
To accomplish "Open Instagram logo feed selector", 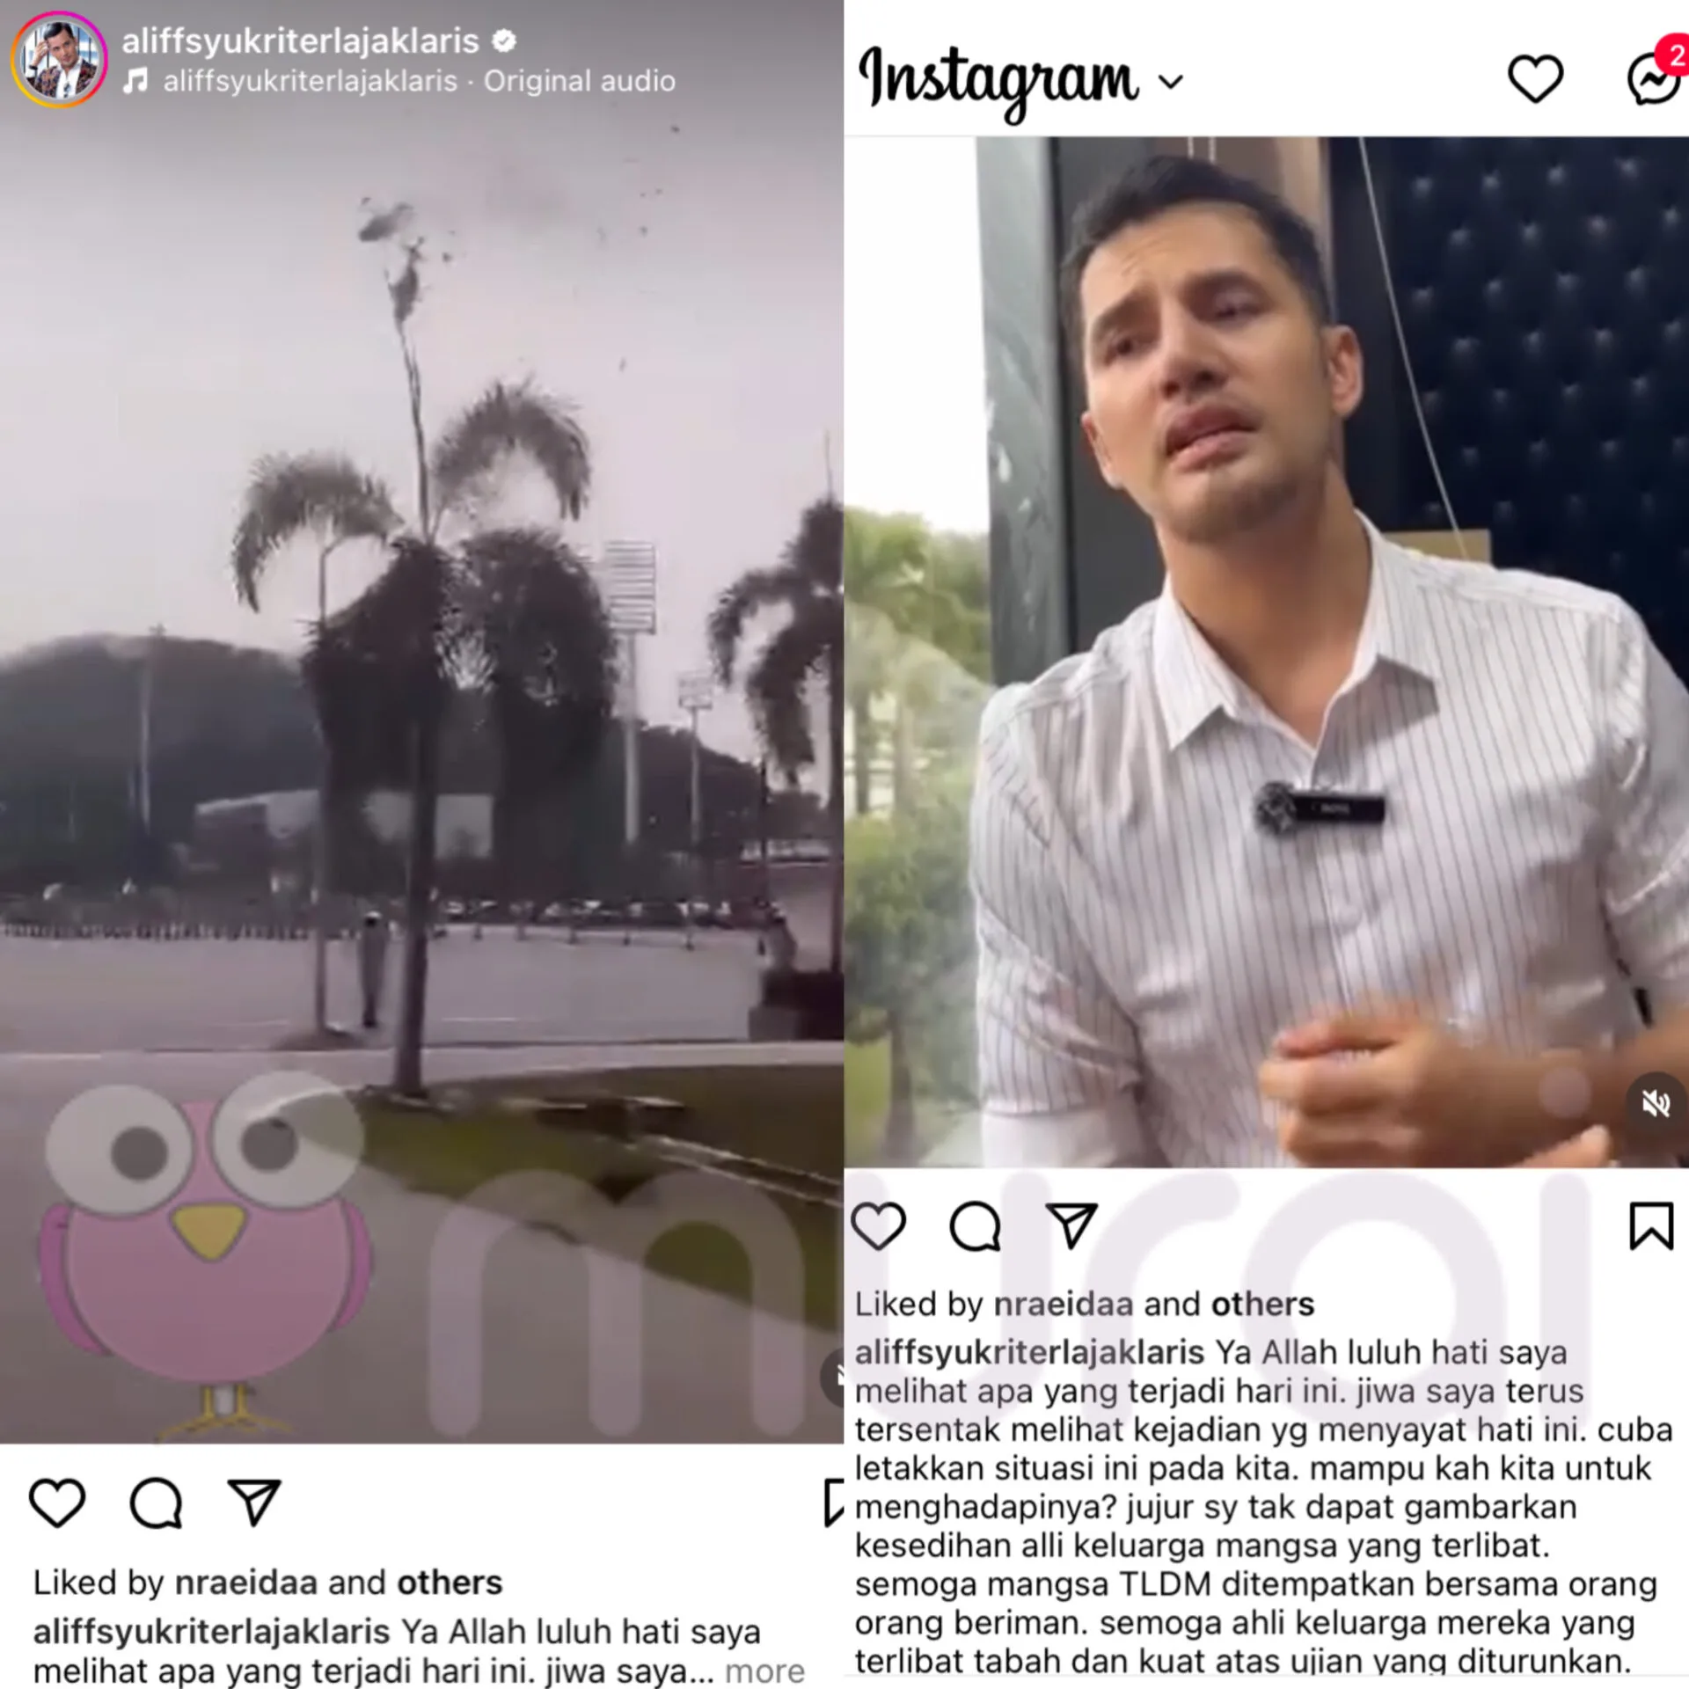I will [998, 81].
